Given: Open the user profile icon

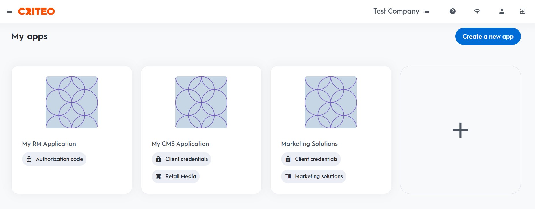Looking at the screenshot, I should click(502, 11).
